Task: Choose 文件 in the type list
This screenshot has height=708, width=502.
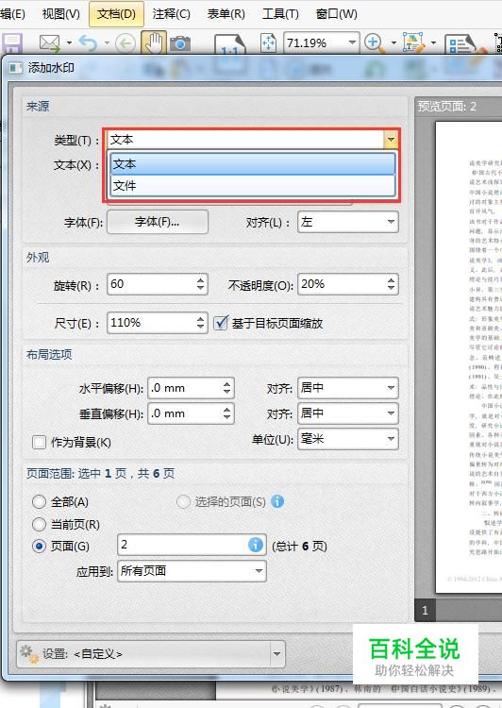Action: [253, 185]
